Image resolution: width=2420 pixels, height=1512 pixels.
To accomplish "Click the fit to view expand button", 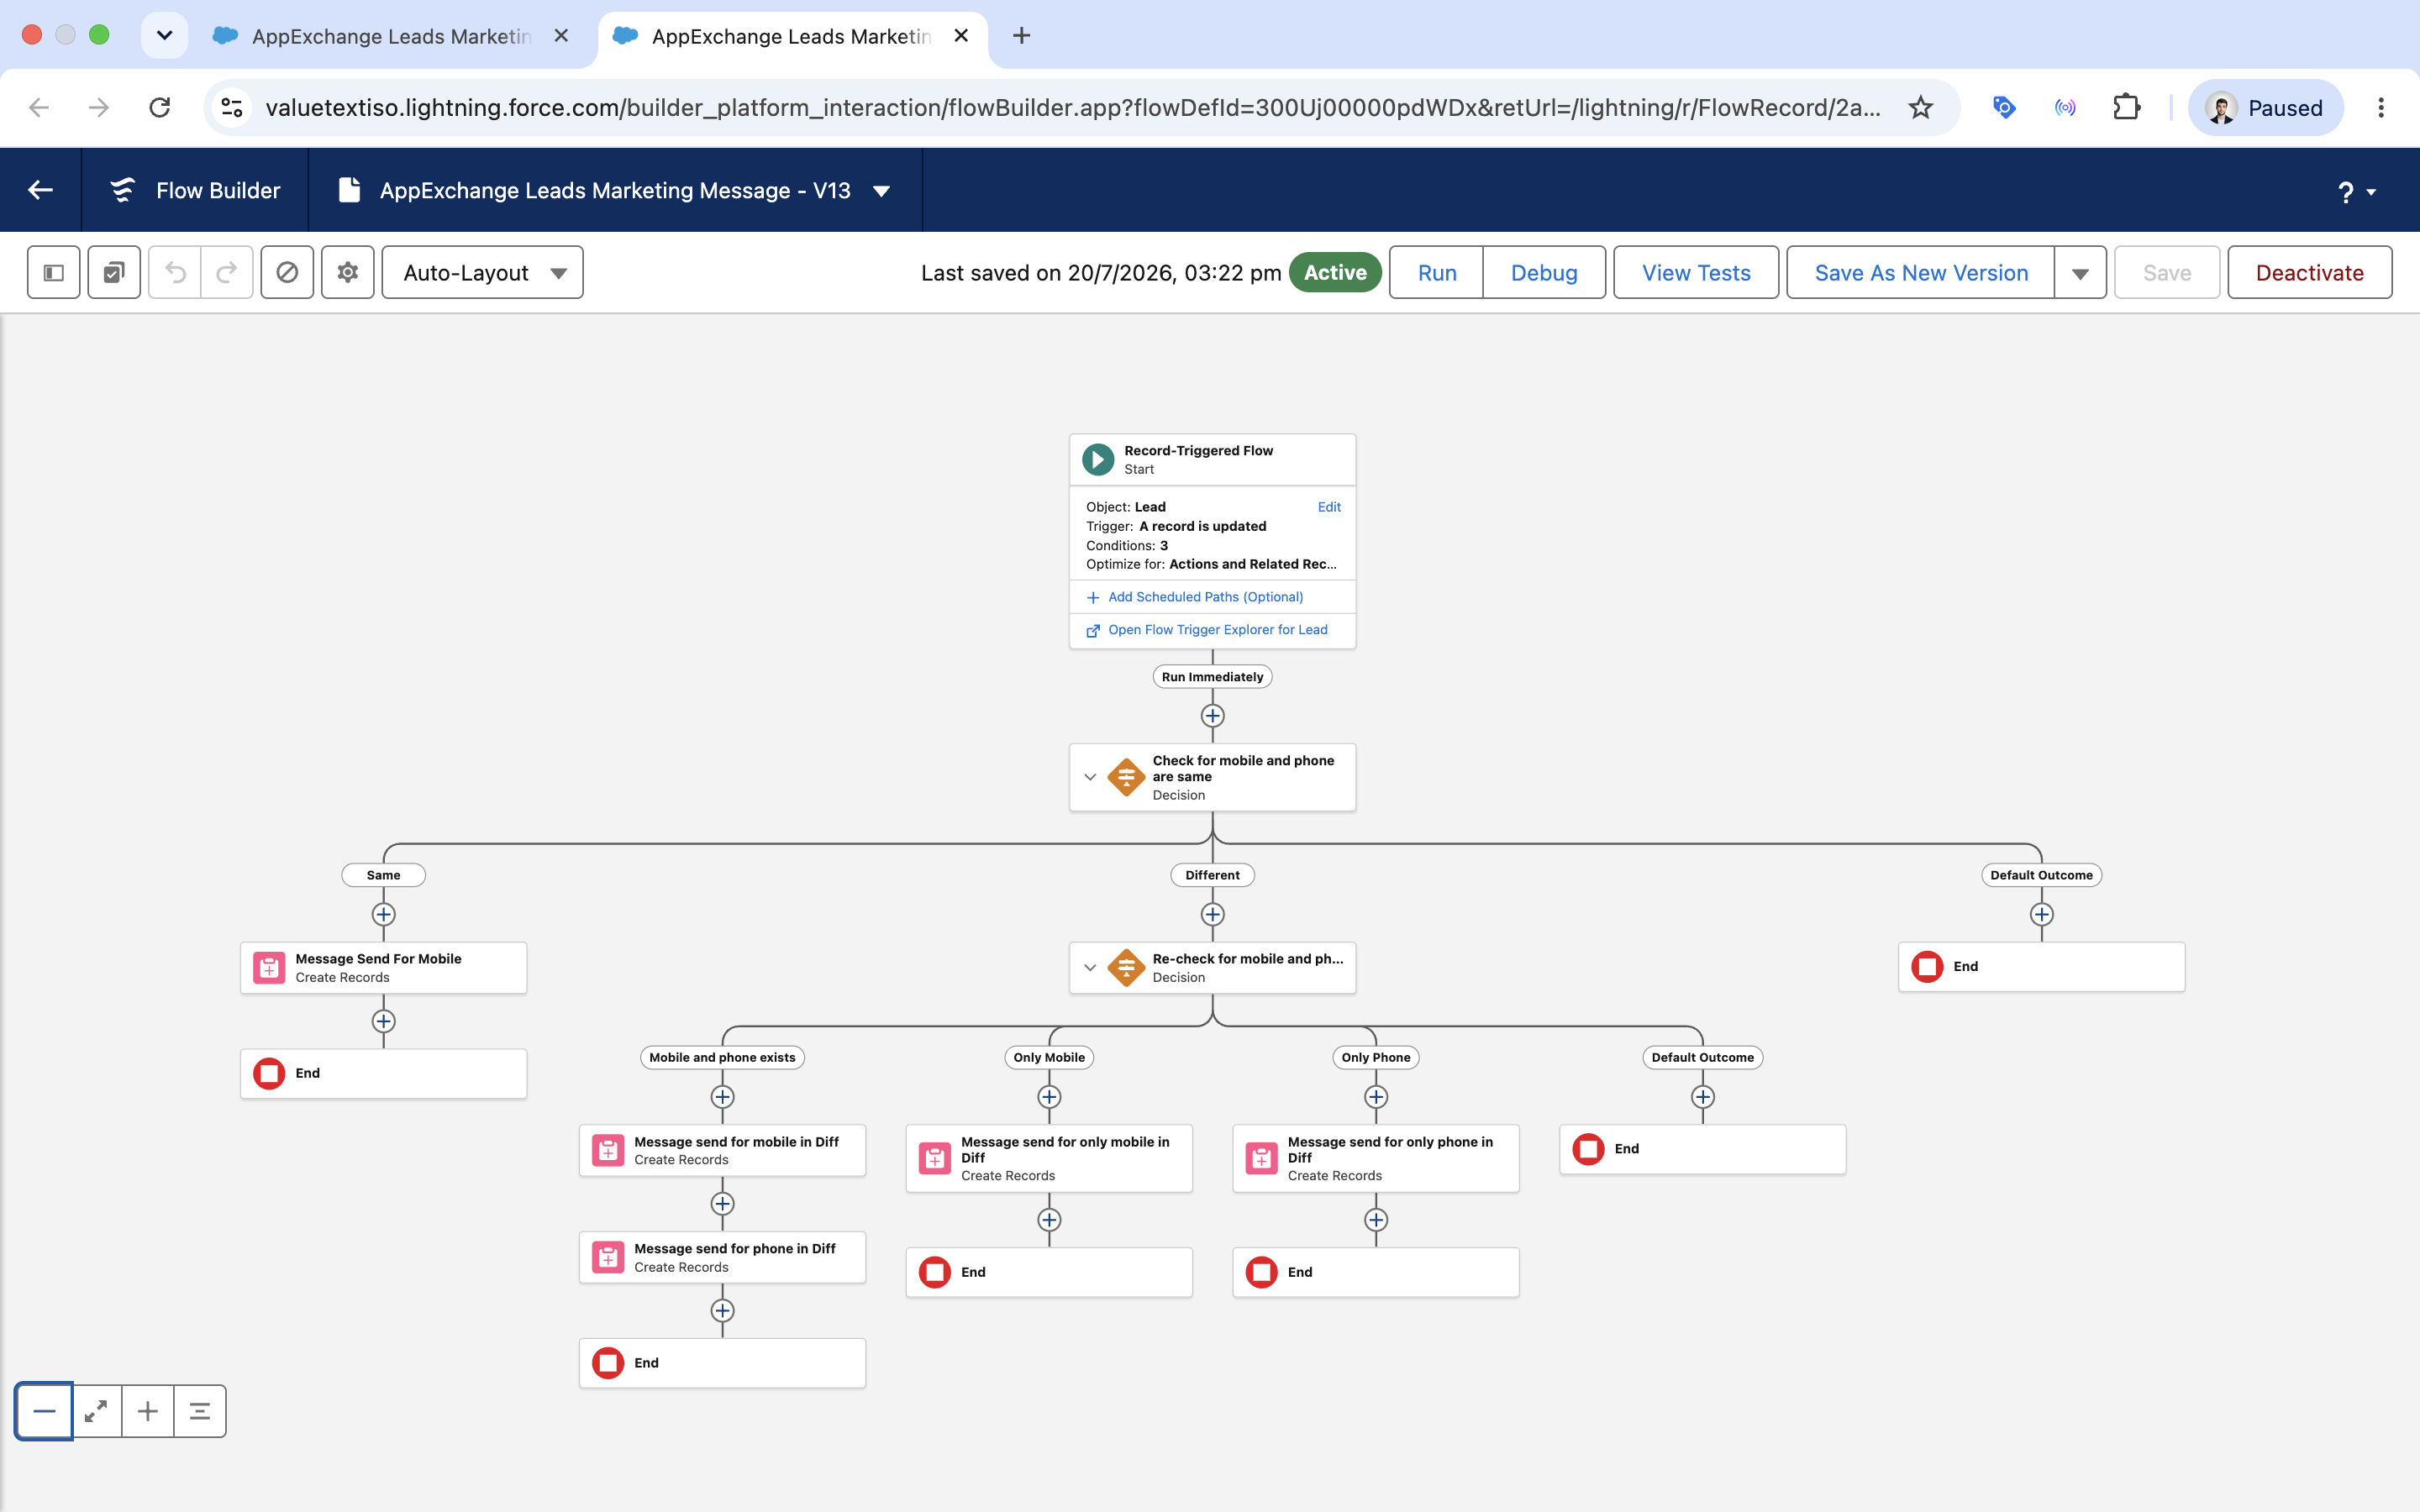I will click(x=96, y=1411).
